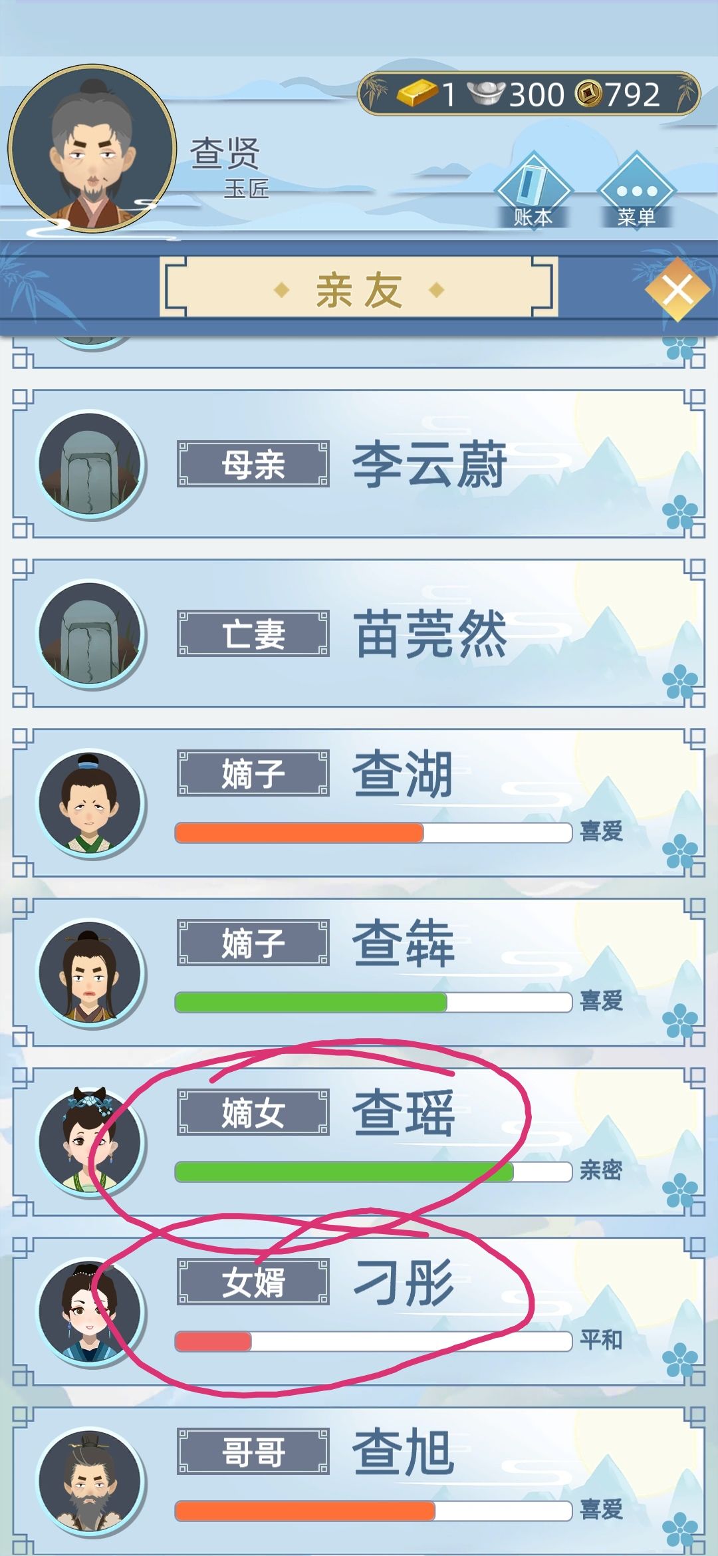Viewport: 718px width, 1556px height.
Task: Tap the gold ingot currency icon
Action: (418, 94)
